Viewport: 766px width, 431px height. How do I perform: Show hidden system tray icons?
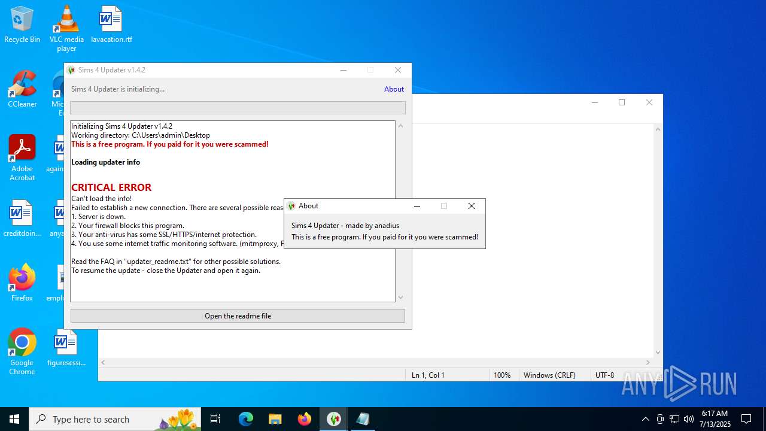click(645, 419)
